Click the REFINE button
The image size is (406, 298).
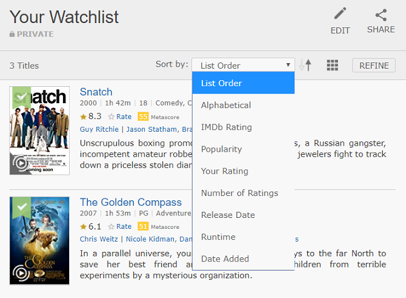374,66
